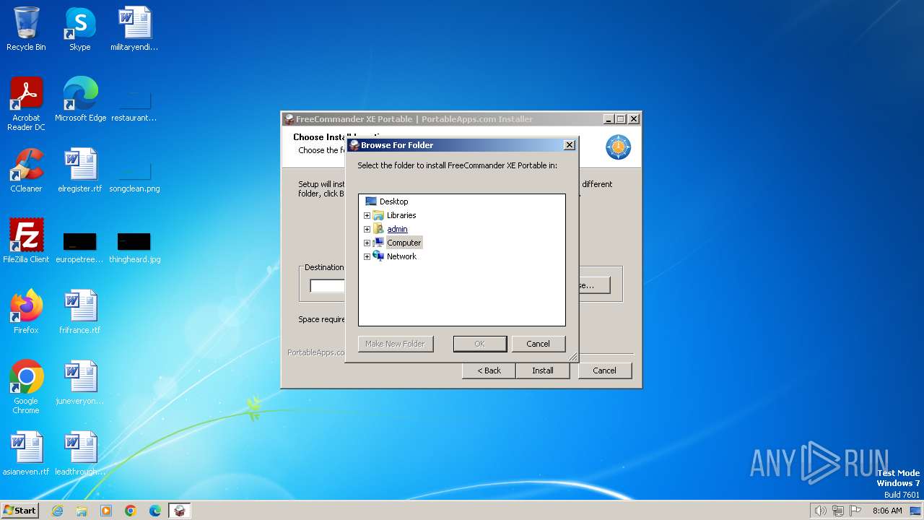The width and height of the screenshot is (924, 520).
Task: Click Make New Folder button
Action: click(x=395, y=344)
